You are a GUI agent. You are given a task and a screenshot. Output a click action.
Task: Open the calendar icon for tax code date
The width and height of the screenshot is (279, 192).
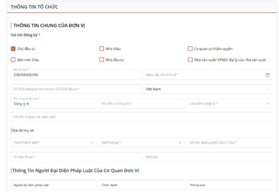[268, 75]
